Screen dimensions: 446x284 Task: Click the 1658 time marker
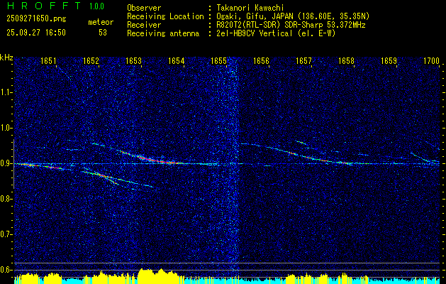tap(347, 60)
